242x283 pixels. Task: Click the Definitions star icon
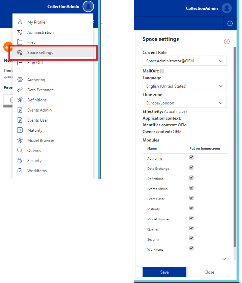pos(20,100)
